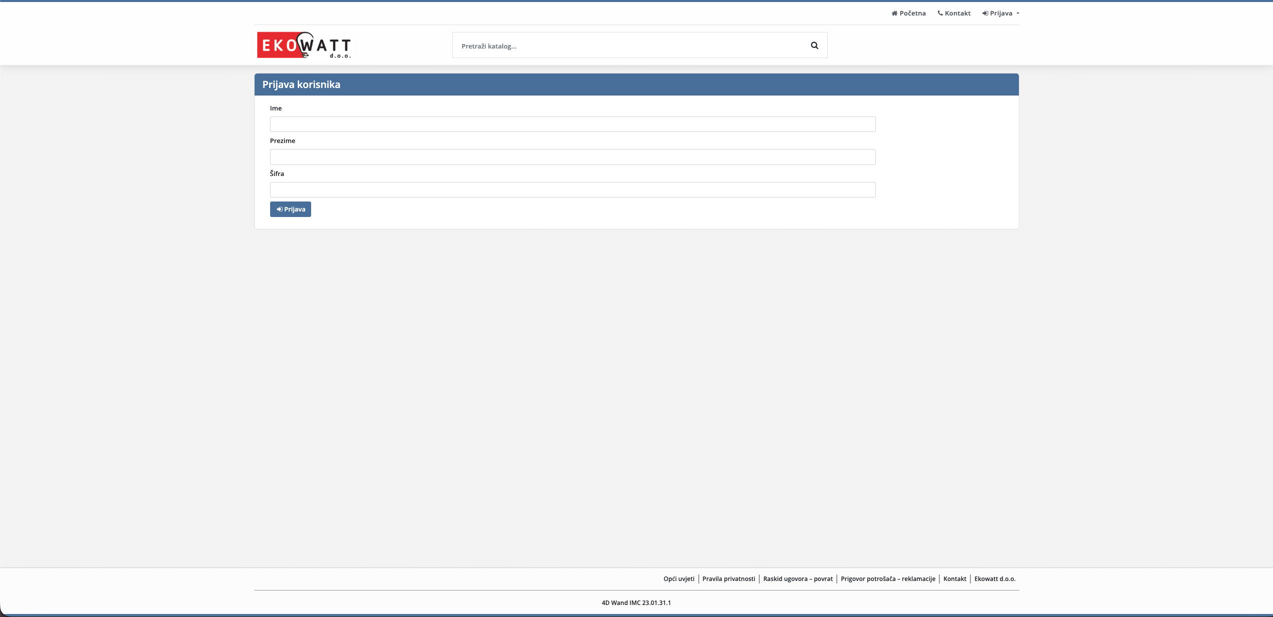Open the Ekowatt d.o.o. footer link
This screenshot has height=617, width=1273.
995,578
